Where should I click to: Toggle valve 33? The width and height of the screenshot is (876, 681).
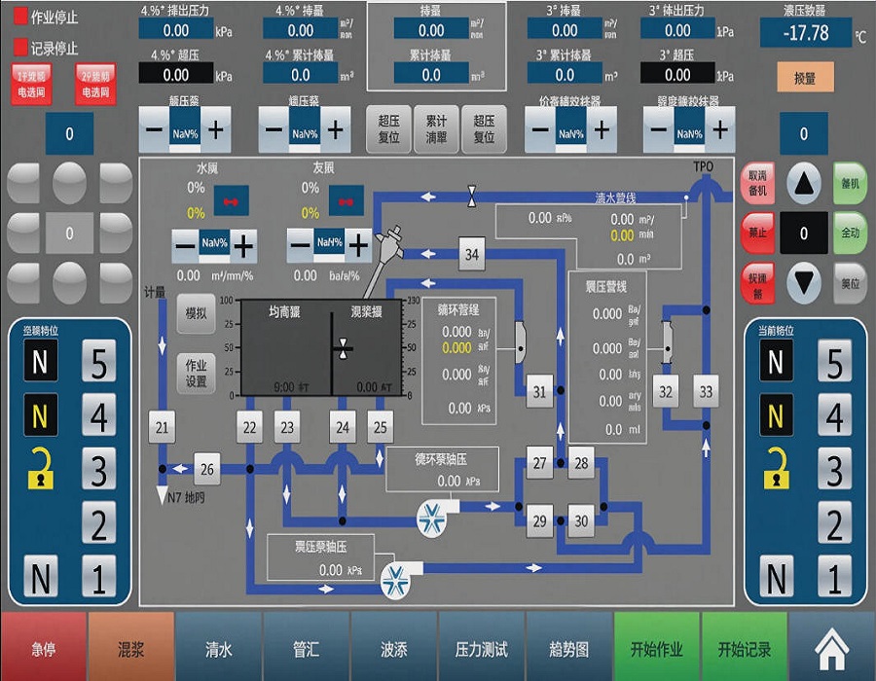click(707, 391)
